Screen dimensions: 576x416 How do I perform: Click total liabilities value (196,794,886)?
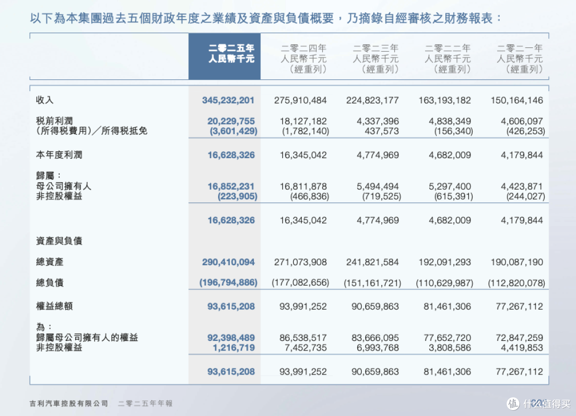[x=228, y=283]
